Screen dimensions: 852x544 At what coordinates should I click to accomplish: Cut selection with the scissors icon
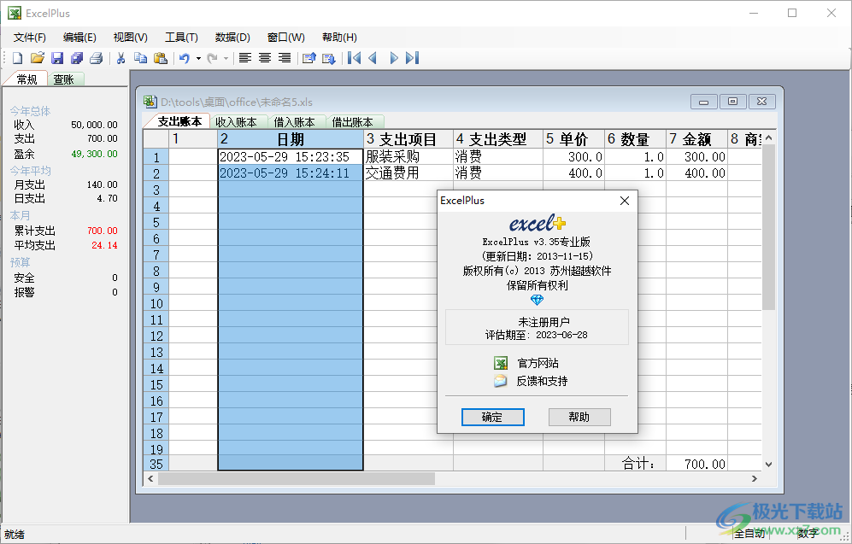click(120, 58)
